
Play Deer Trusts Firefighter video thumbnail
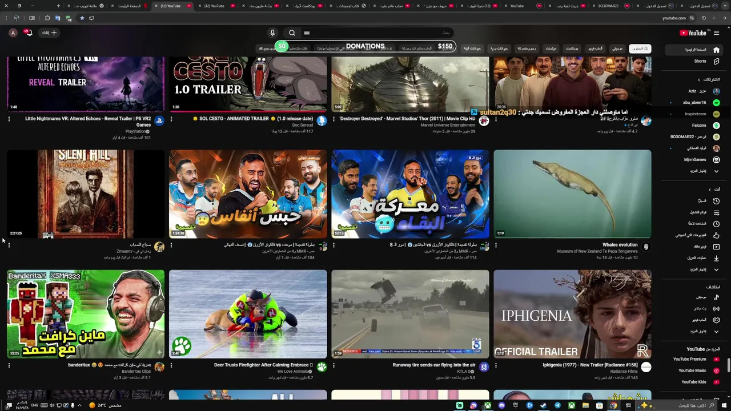[248, 314]
